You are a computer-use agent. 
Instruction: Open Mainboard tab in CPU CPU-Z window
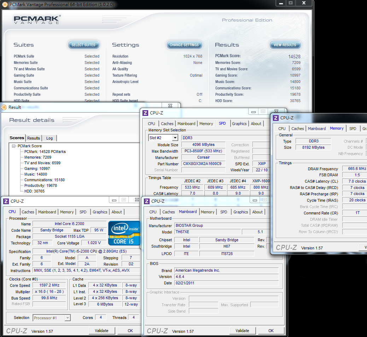47,212
